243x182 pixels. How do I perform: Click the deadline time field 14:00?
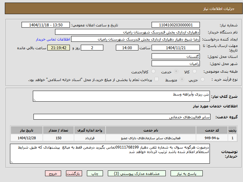127,48
